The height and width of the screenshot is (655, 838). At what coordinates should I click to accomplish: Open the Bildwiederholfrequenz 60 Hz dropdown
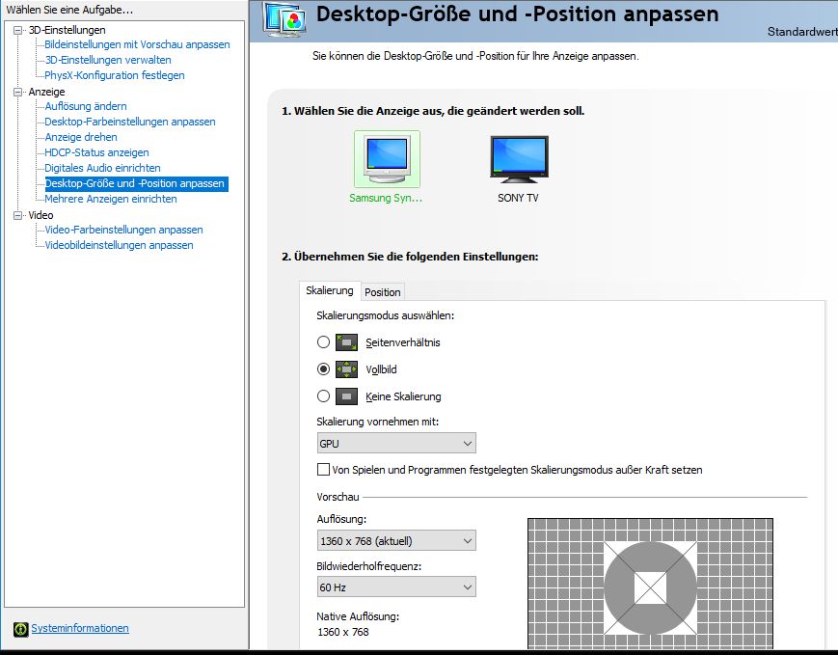[x=396, y=587]
